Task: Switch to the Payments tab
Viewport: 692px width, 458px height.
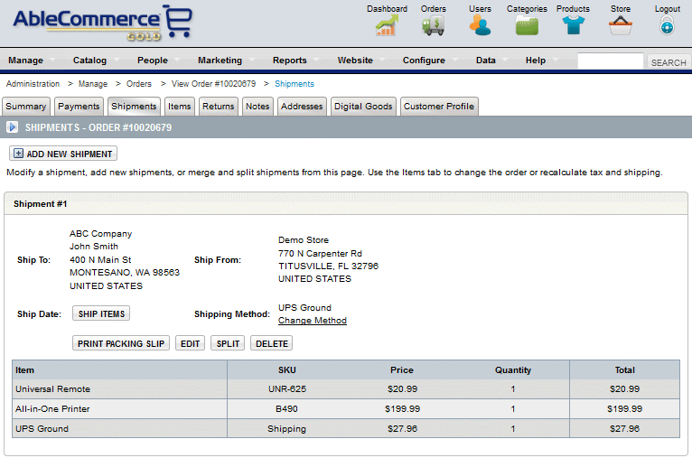Action: click(x=79, y=107)
